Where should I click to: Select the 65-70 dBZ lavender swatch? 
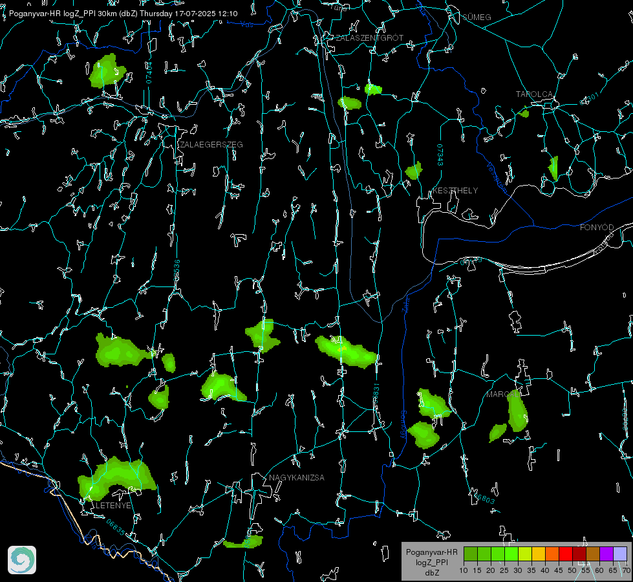(x=620, y=554)
